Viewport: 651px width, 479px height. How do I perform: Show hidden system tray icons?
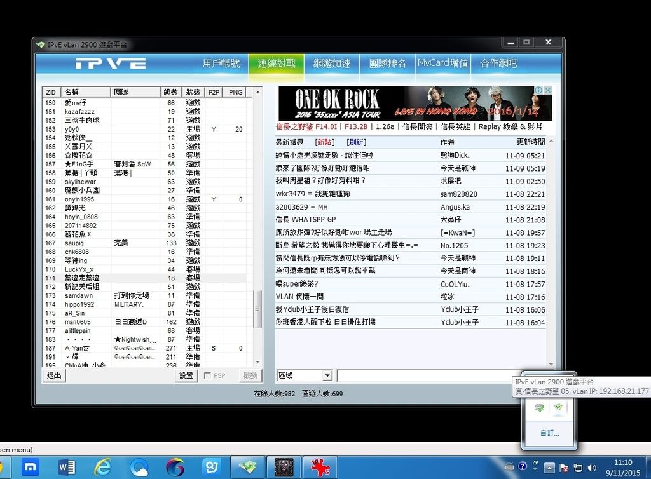pos(549,468)
